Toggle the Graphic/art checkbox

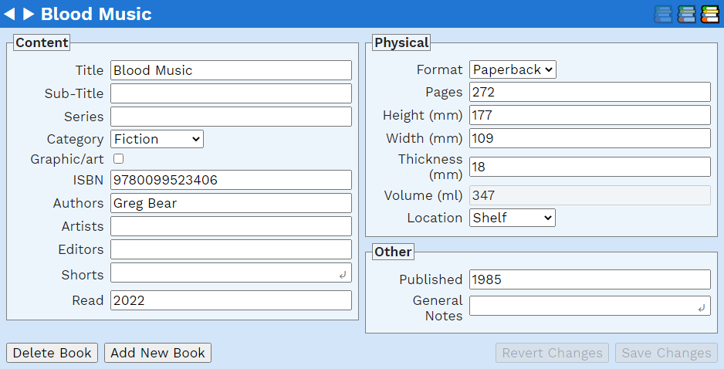(118, 159)
